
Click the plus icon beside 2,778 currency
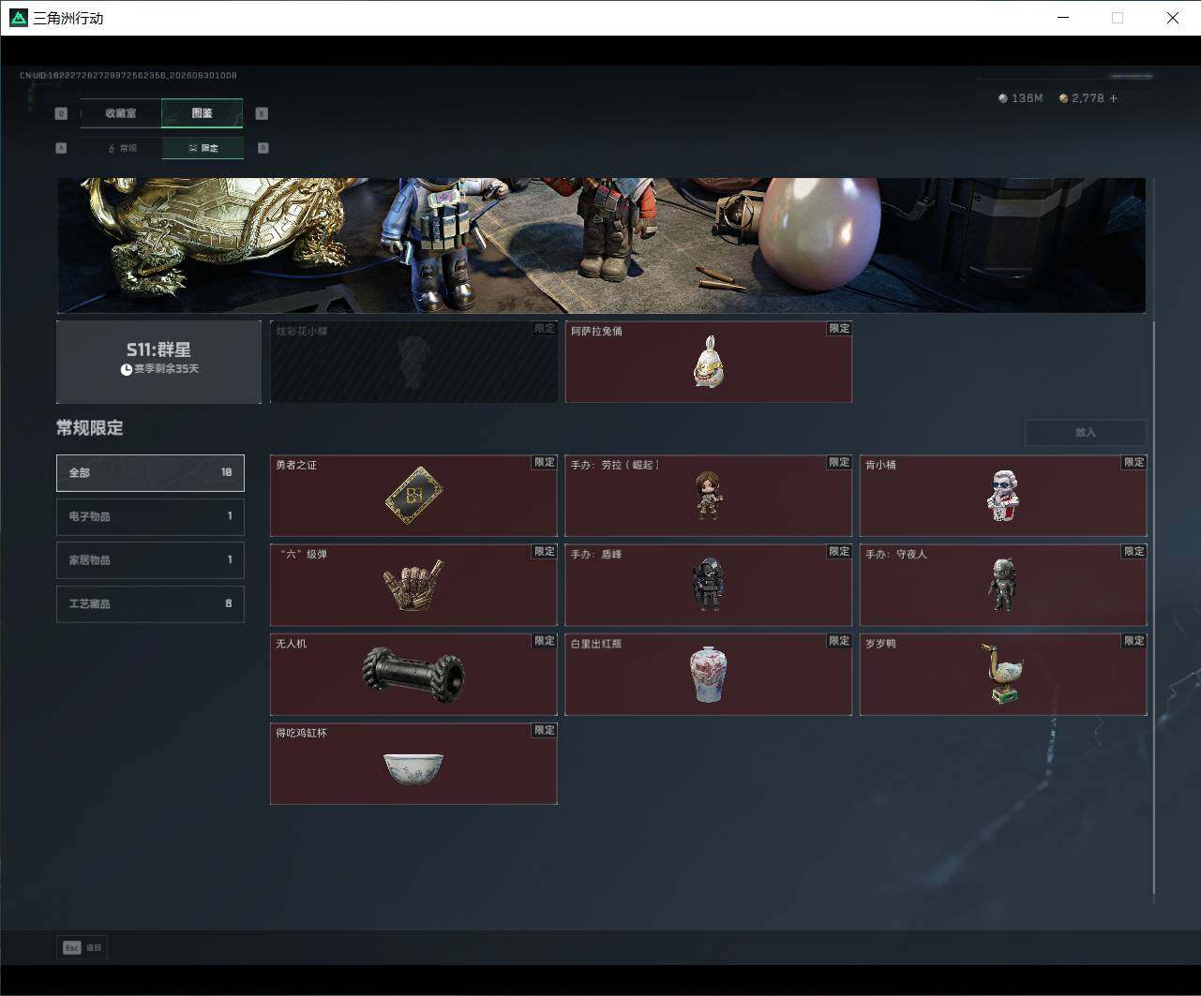(1114, 98)
